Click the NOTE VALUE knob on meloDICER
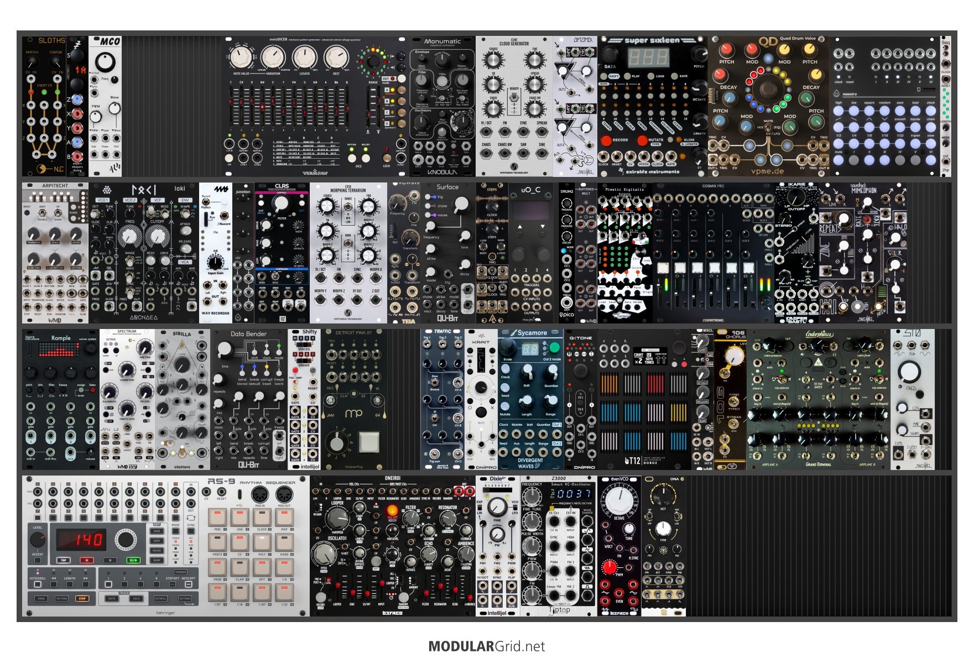This screenshot has width=974, height=658. coord(240,58)
